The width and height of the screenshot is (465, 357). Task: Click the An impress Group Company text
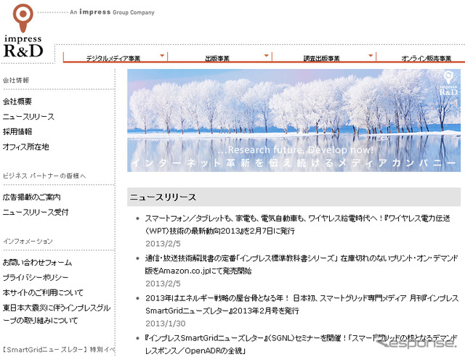click(x=112, y=12)
